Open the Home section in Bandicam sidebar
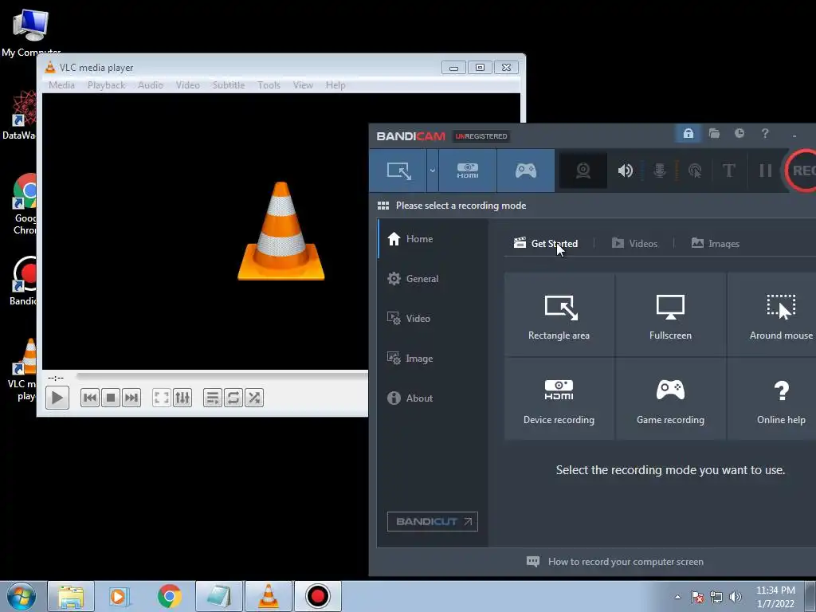Viewport: 816px width, 612px height. point(433,239)
